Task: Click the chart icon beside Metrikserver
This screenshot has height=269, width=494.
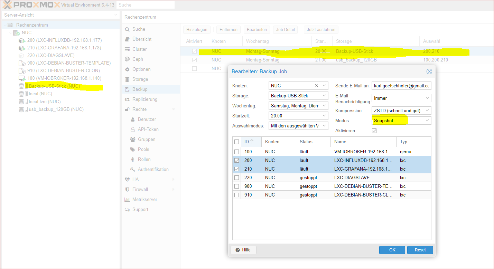Action: tap(127, 200)
